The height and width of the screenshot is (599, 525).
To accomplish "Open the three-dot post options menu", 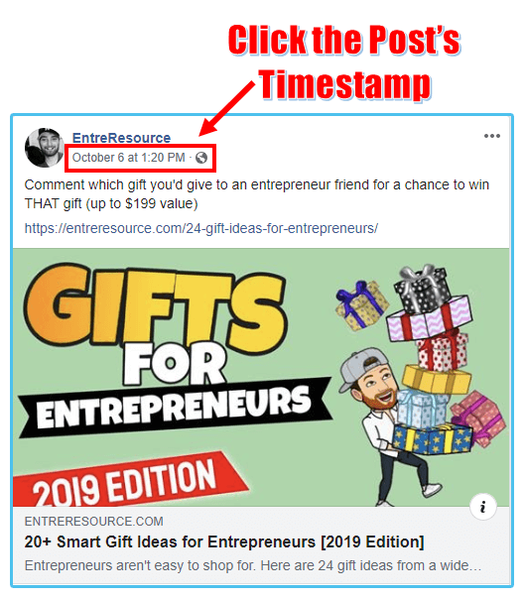I will click(491, 136).
